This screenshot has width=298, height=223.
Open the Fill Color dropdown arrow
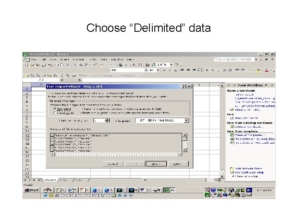262,70
